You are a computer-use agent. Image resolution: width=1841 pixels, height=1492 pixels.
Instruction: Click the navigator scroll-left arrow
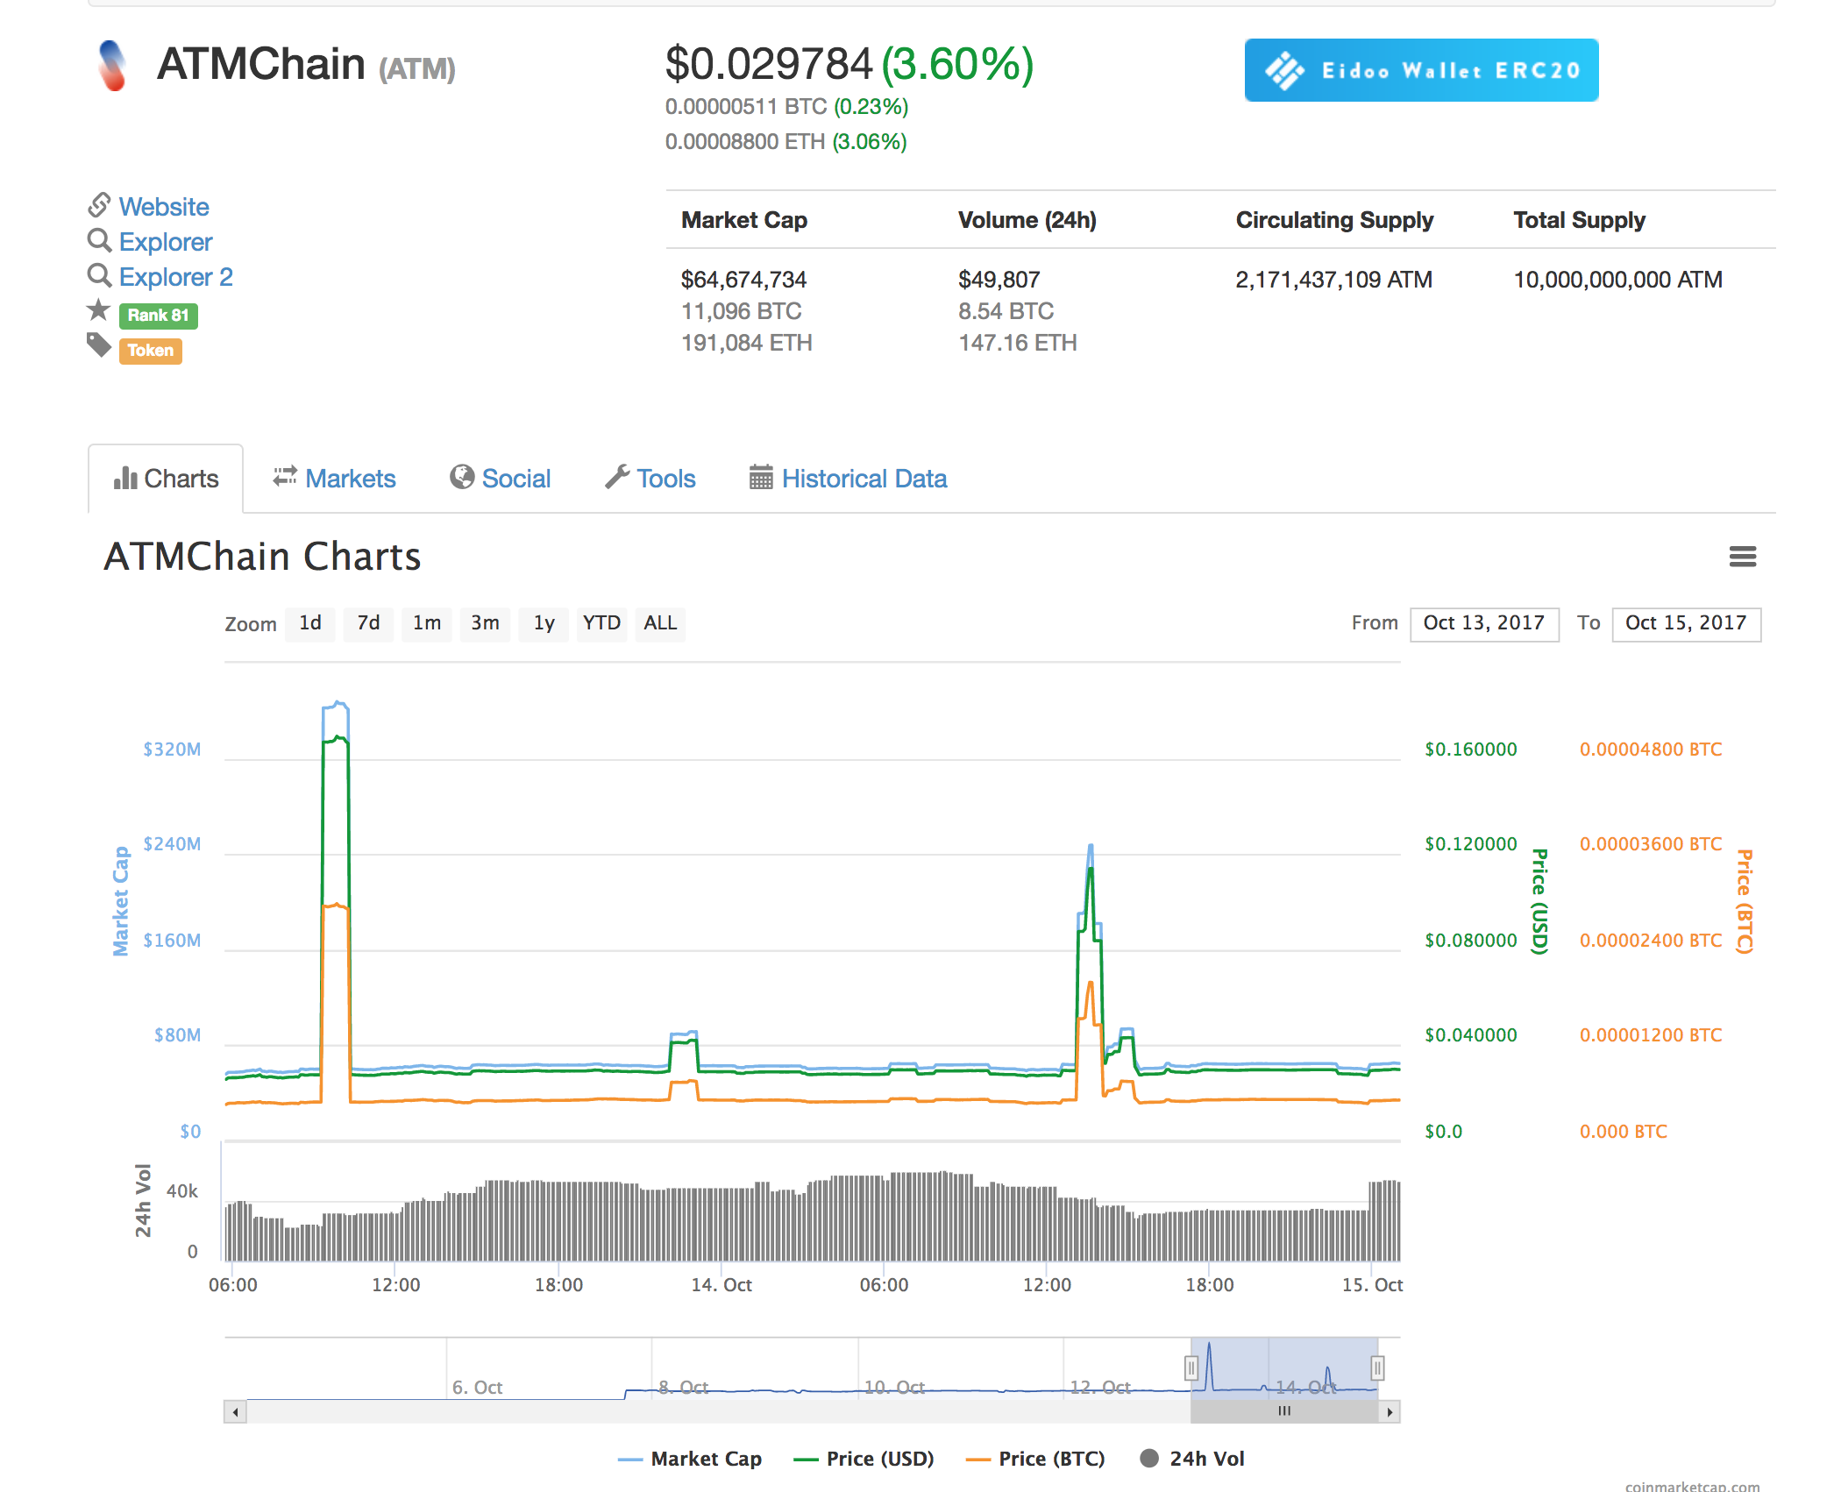[x=235, y=1411]
